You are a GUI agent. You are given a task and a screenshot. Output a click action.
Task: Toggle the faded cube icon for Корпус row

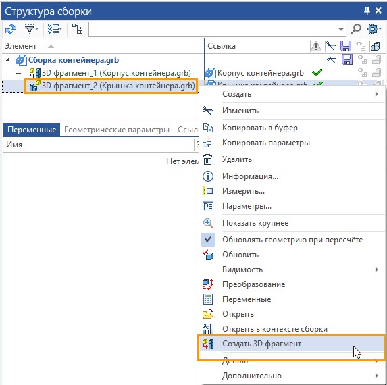(377, 72)
